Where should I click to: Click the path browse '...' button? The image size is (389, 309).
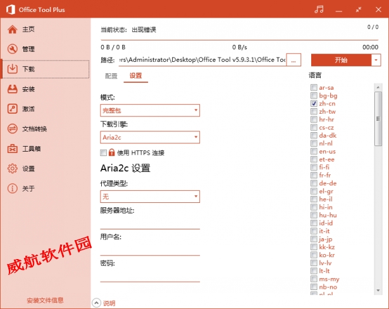293,60
